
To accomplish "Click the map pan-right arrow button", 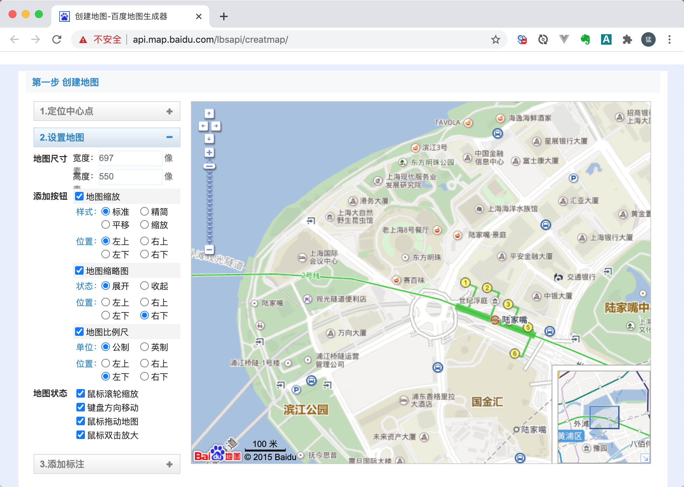I will coord(216,126).
